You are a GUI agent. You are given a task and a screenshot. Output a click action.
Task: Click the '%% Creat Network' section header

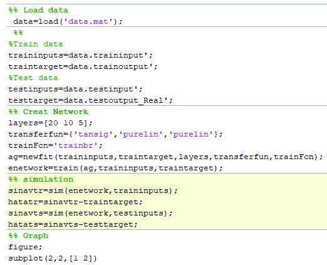[48, 112]
